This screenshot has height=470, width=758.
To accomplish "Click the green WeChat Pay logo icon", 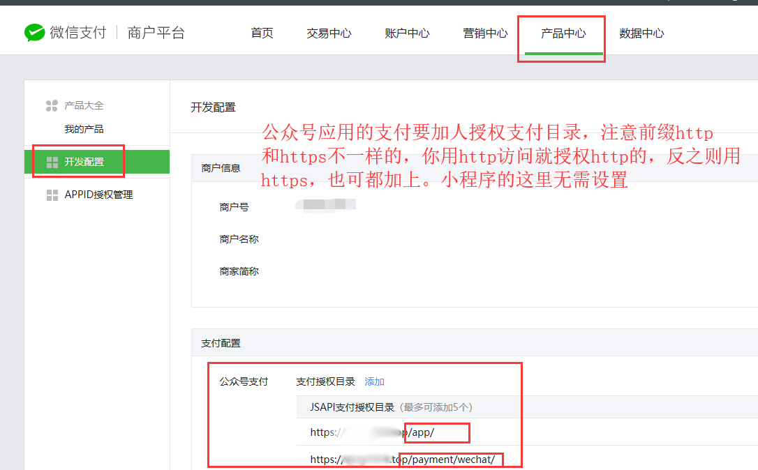I will click(x=35, y=33).
